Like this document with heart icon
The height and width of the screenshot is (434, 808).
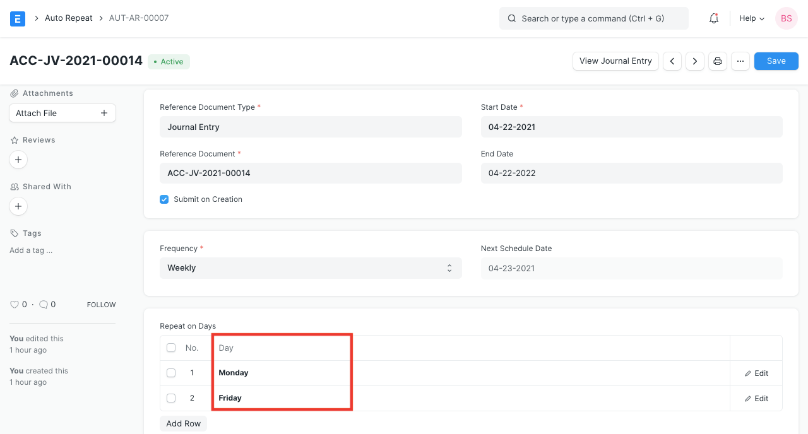(x=15, y=305)
